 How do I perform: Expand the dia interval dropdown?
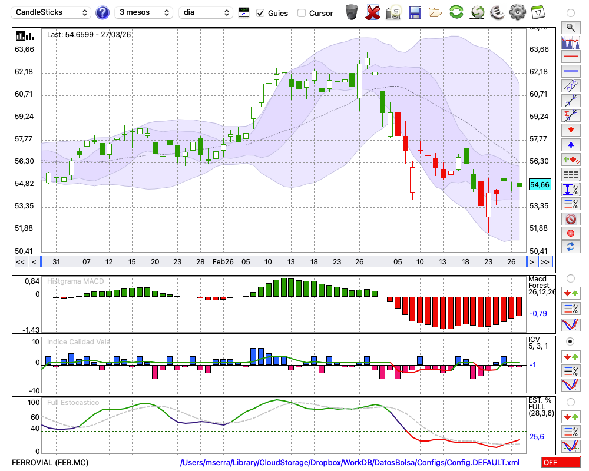[x=206, y=12]
